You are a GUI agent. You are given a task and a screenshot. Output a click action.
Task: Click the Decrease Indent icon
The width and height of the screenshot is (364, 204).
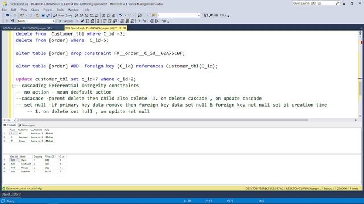point(151,21)
